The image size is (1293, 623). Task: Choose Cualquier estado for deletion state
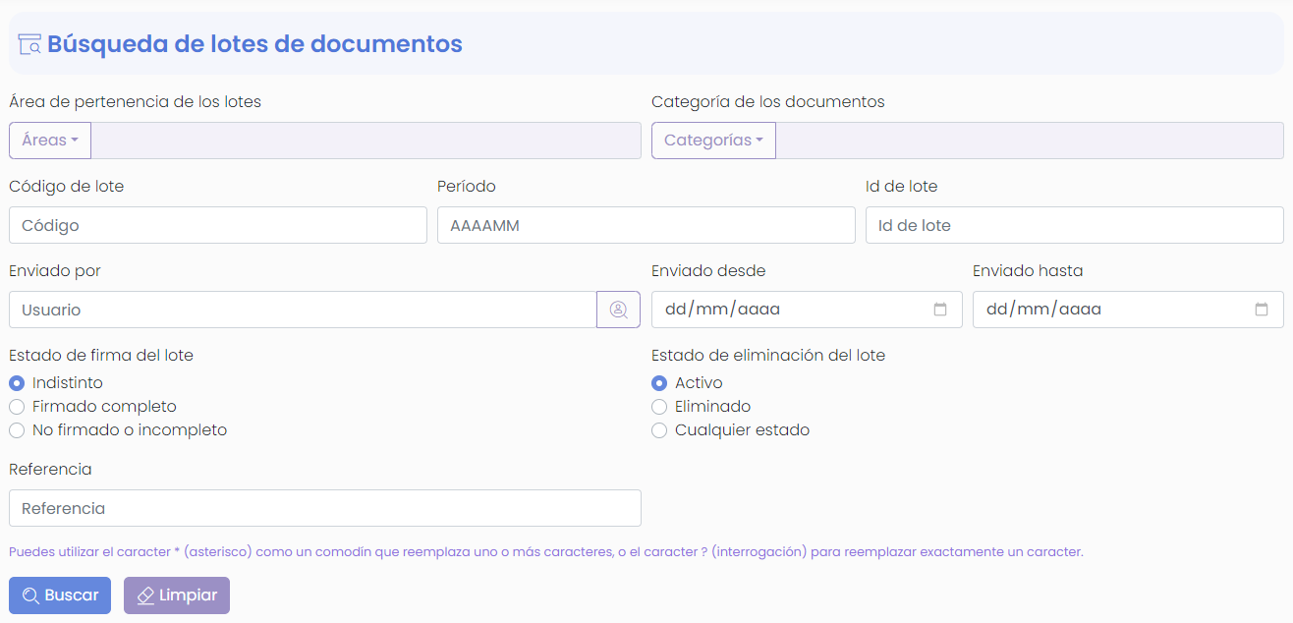tap(659, 429)
